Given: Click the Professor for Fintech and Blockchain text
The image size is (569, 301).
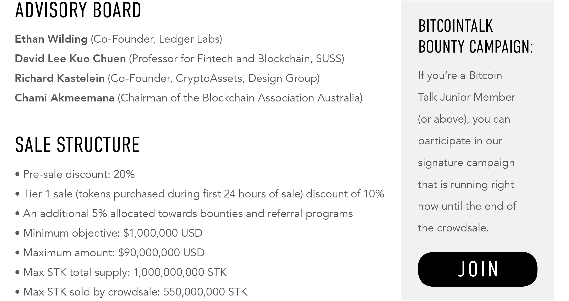Looking at the screenshot, I should click(237, 59).
